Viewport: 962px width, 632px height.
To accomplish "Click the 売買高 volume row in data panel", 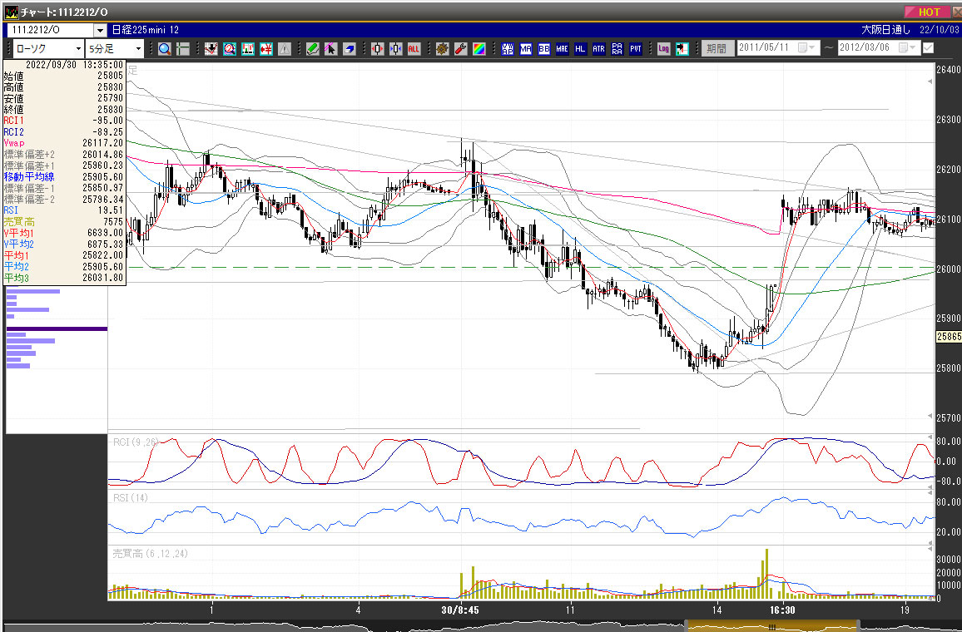I will [64, 221].
